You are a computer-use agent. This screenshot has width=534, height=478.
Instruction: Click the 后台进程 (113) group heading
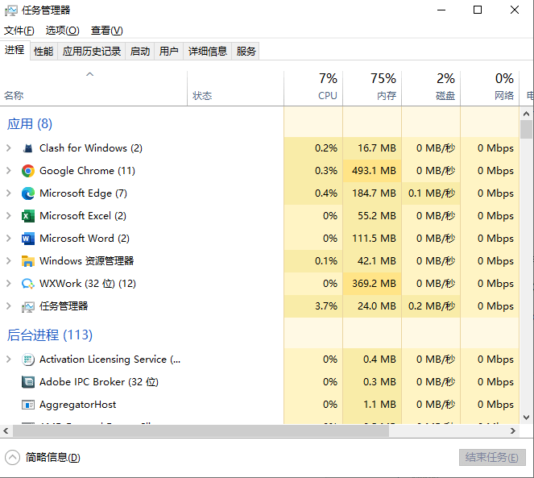50,335
